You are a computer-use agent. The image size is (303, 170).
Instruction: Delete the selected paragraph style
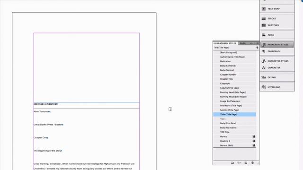[252, 163]
